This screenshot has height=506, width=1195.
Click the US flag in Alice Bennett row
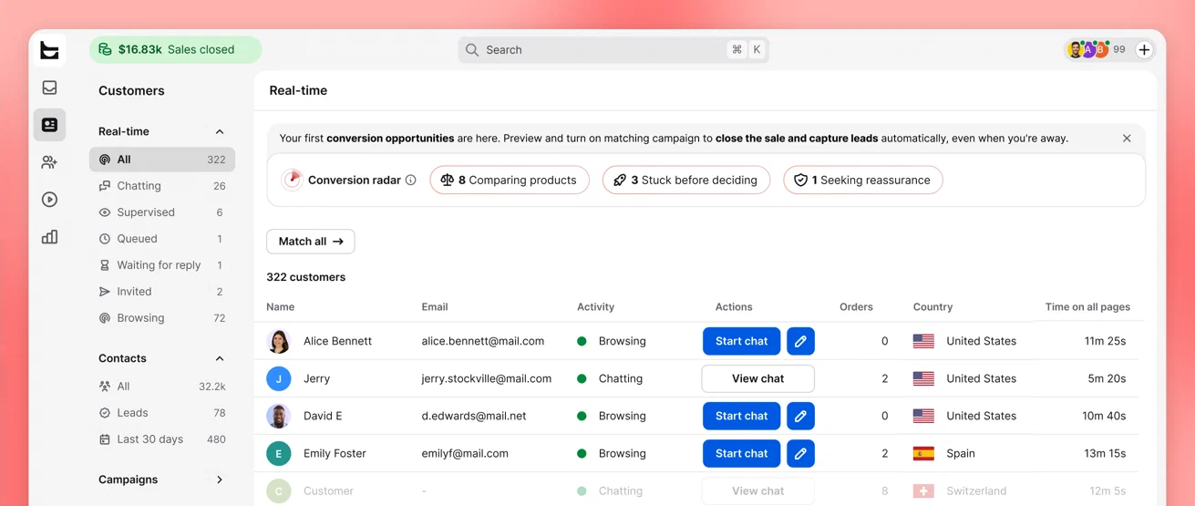tap(923, 341)
